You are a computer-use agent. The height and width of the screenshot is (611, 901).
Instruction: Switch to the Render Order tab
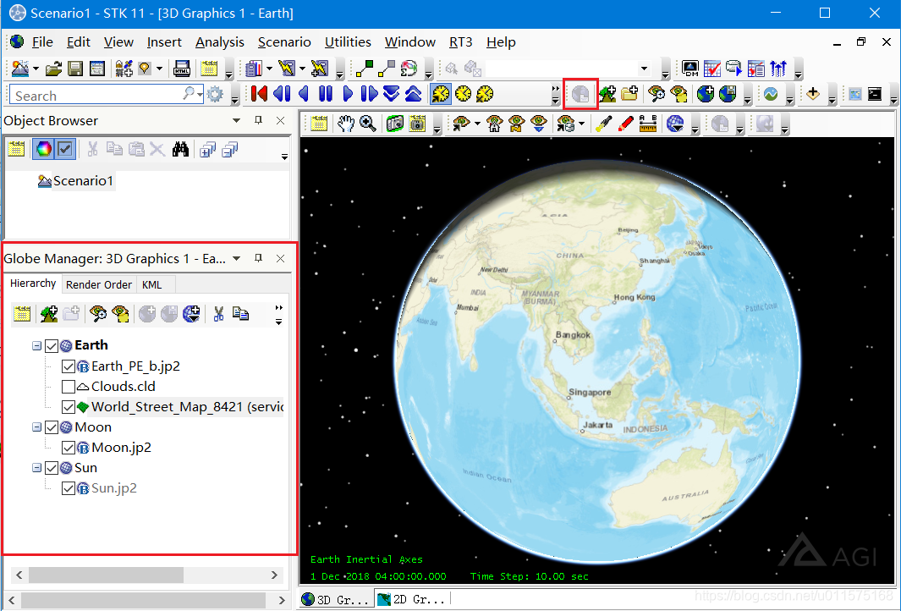click(x=99, y=284)
